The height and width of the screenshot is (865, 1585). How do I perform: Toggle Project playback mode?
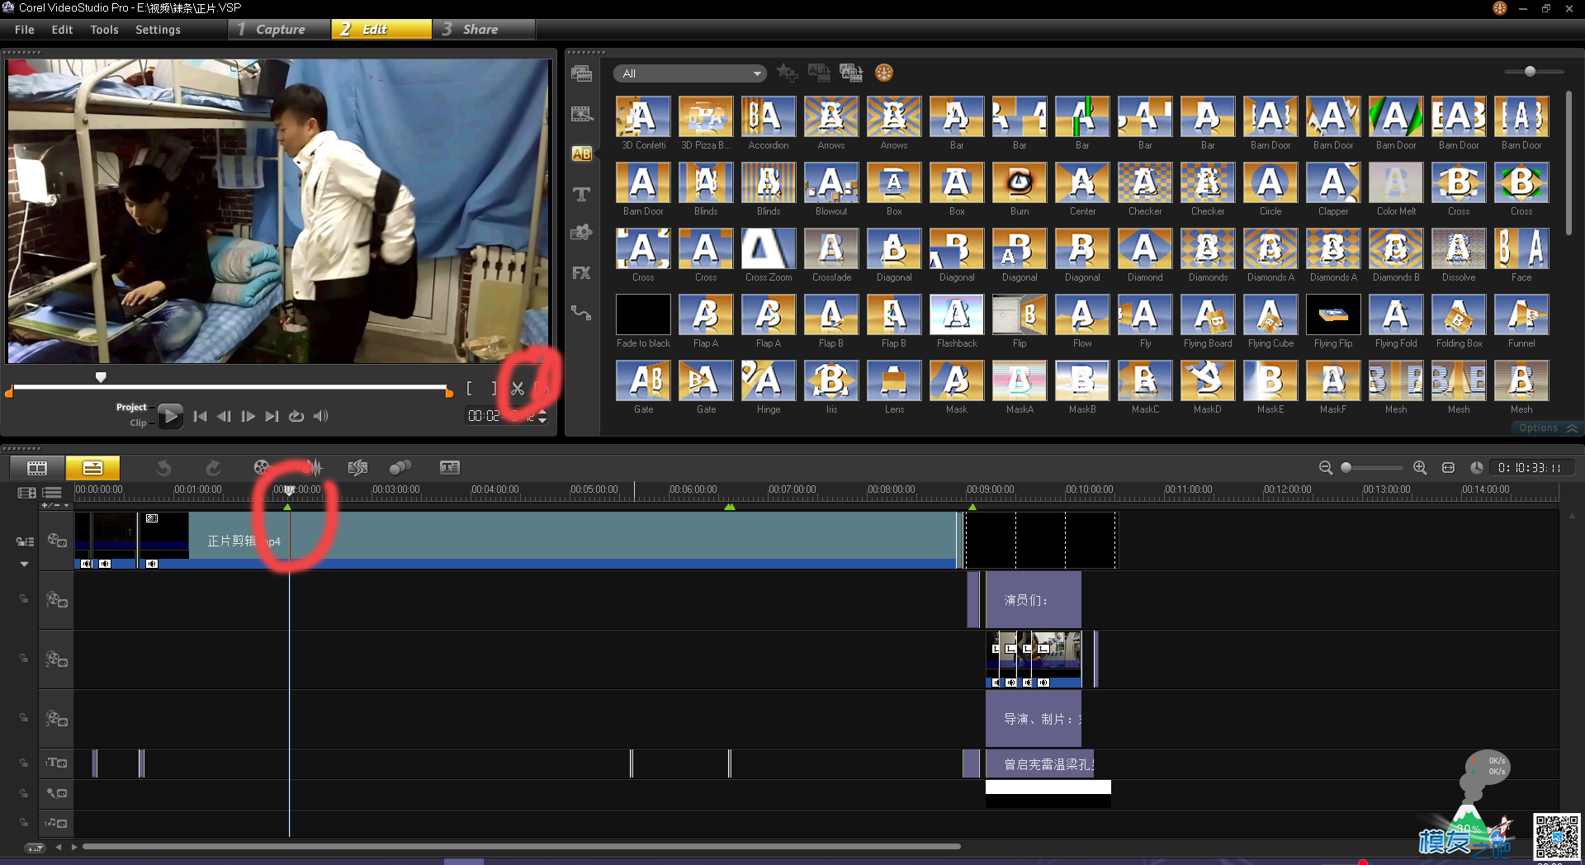tap(131, 407)
